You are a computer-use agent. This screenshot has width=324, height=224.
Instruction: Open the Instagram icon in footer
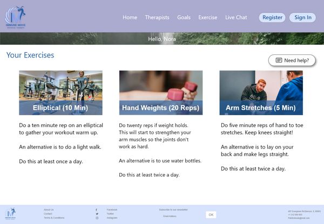[97, 218]
